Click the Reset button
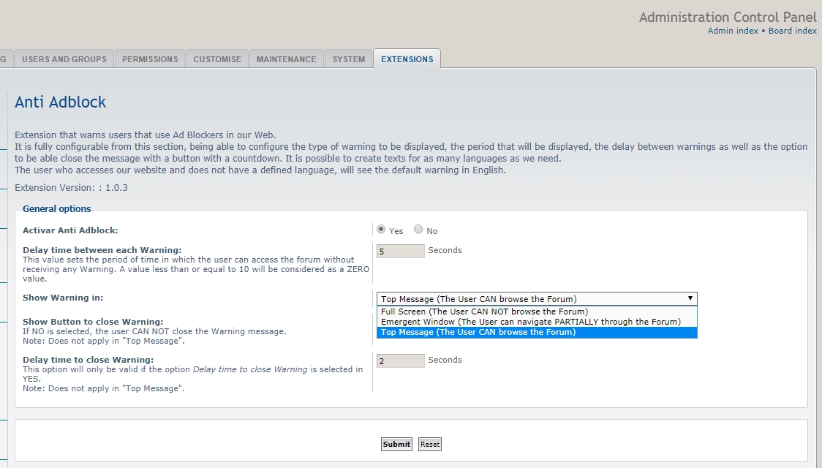Screen dimensions: 822x468 (x=430, y=445)
